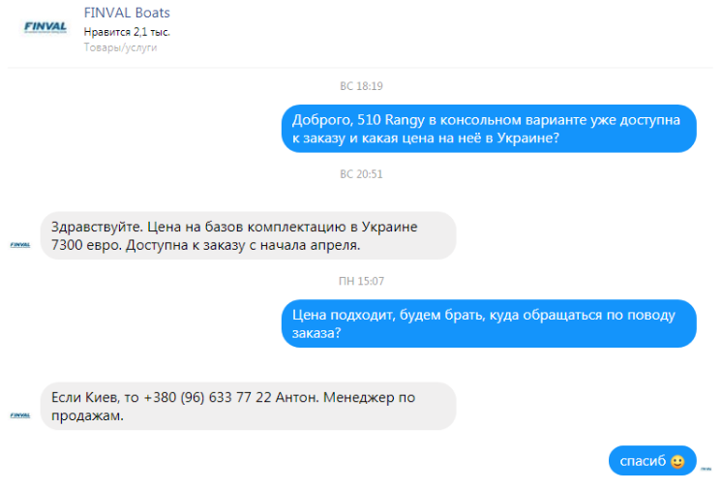The width and height of the screenshot is (722, 490).
Task: Select the 'Цена подходит, будем брать' message
Action: tap(489, 323)
